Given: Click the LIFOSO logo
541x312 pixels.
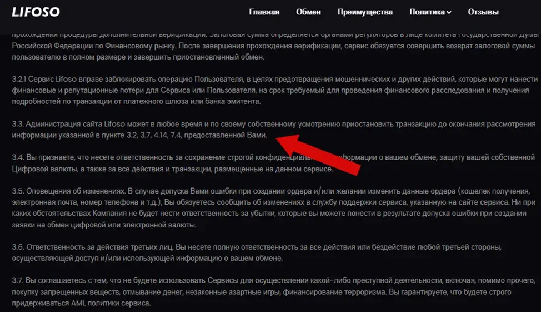Looking at the screenshot, I should click(36, 12).
